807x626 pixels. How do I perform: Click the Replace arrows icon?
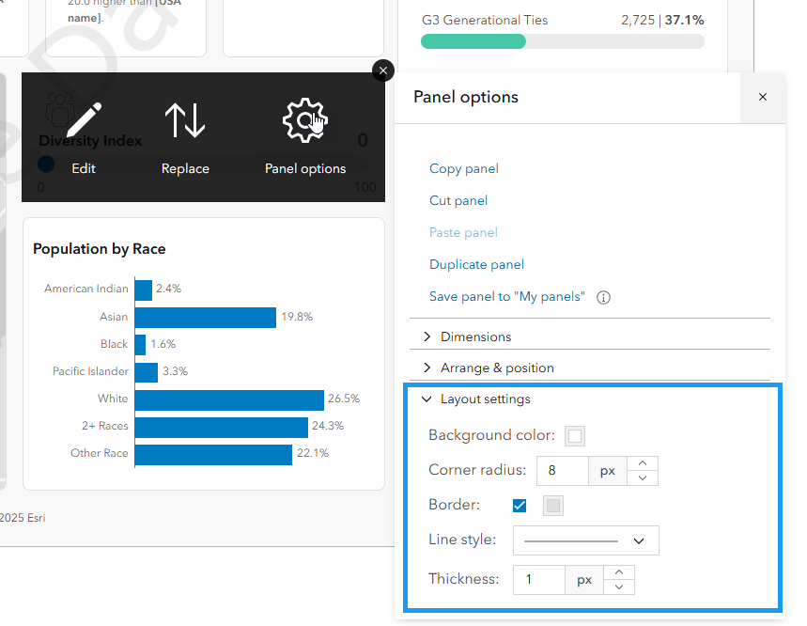coord(185,121)
